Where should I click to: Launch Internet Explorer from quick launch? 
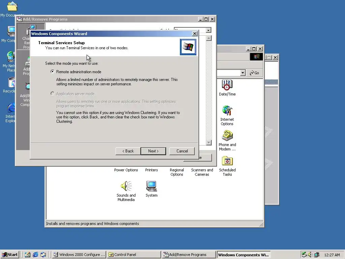35,255
